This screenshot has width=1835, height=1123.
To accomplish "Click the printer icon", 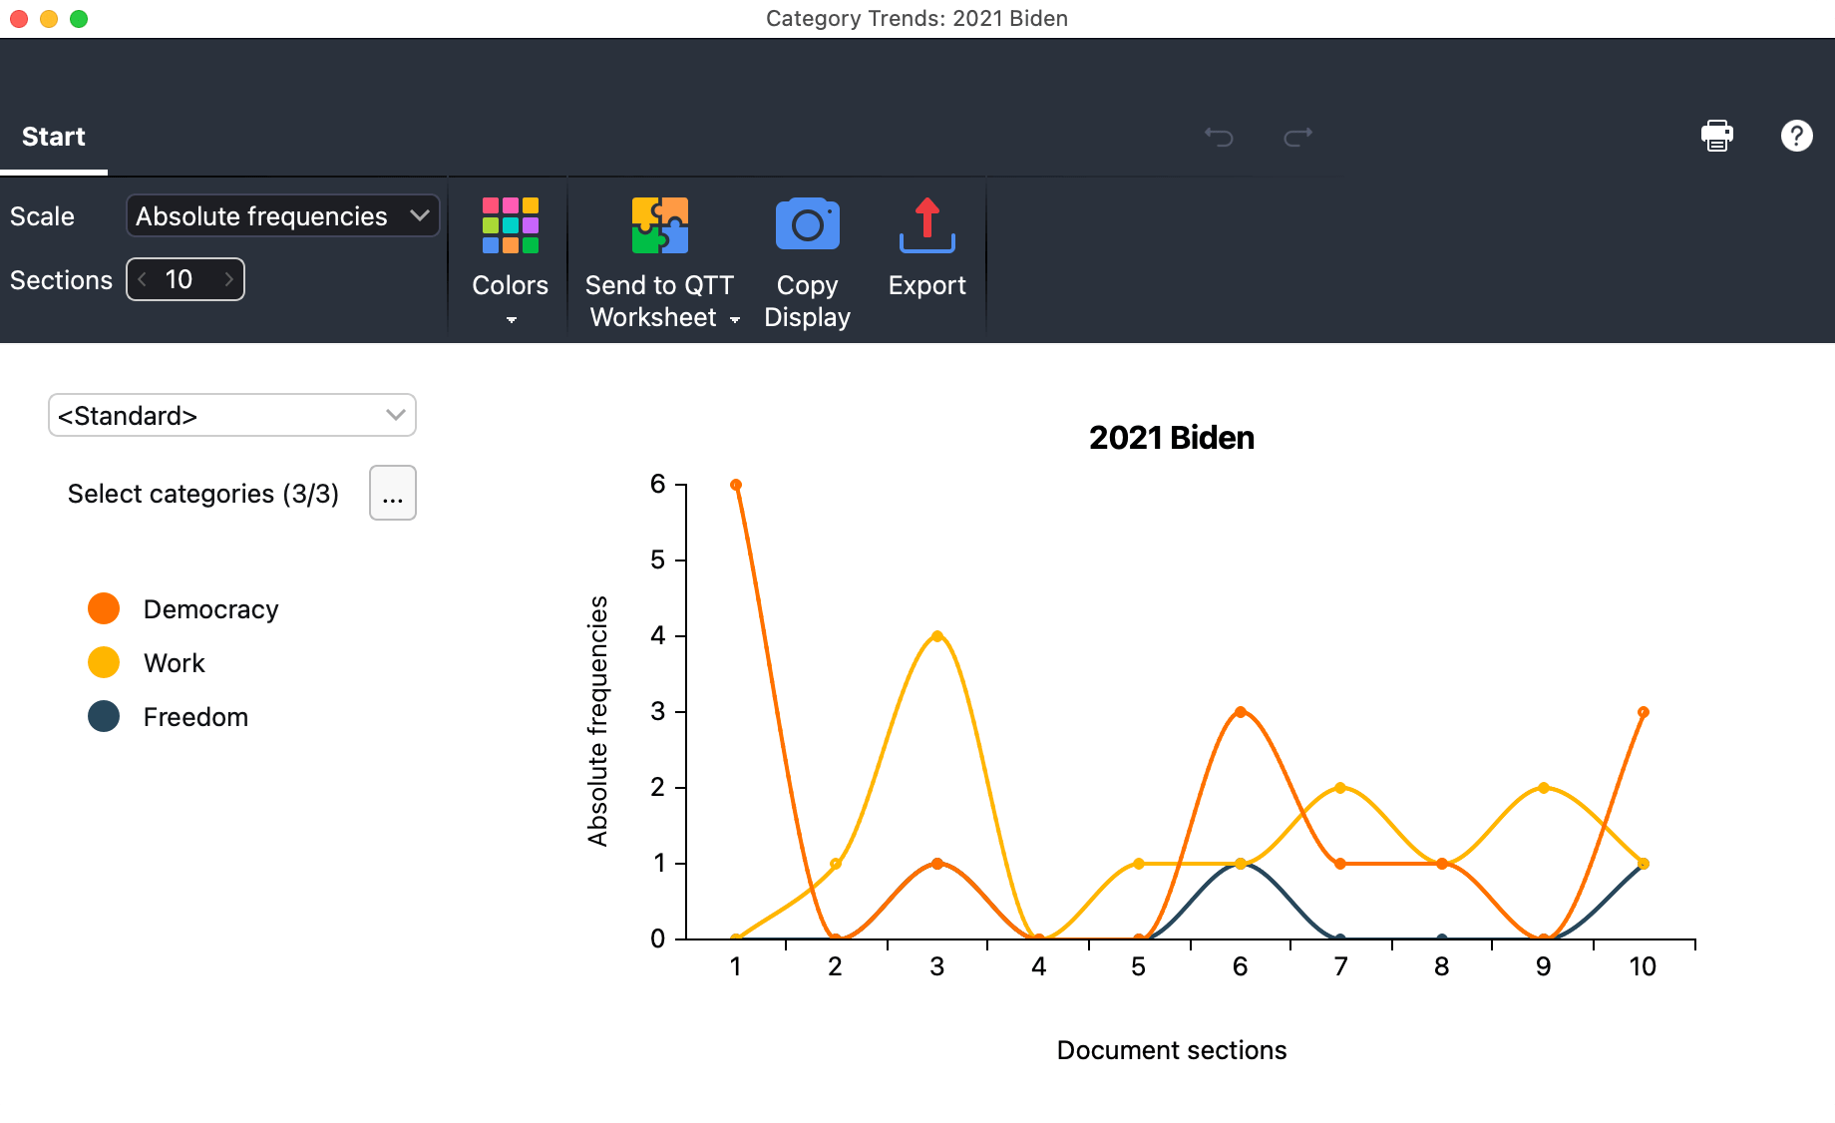I will (1716, 136).
